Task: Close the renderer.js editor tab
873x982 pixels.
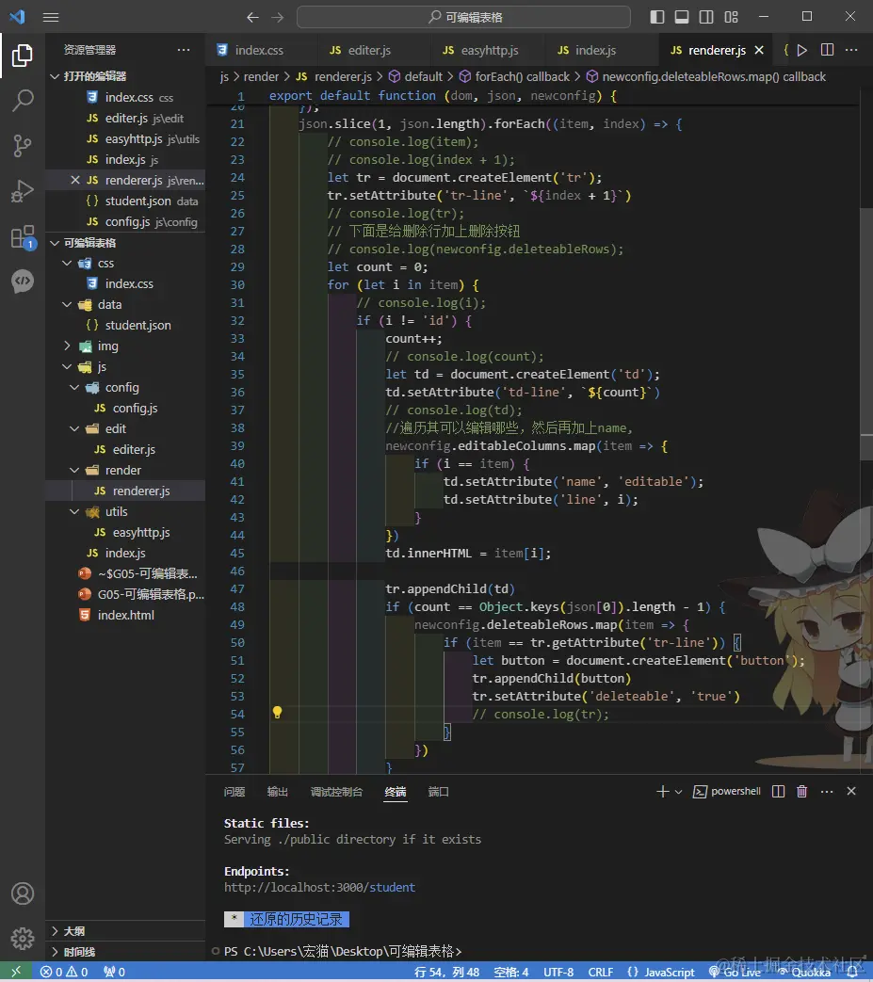Action: pyautogui.click(x=759, y=50)
